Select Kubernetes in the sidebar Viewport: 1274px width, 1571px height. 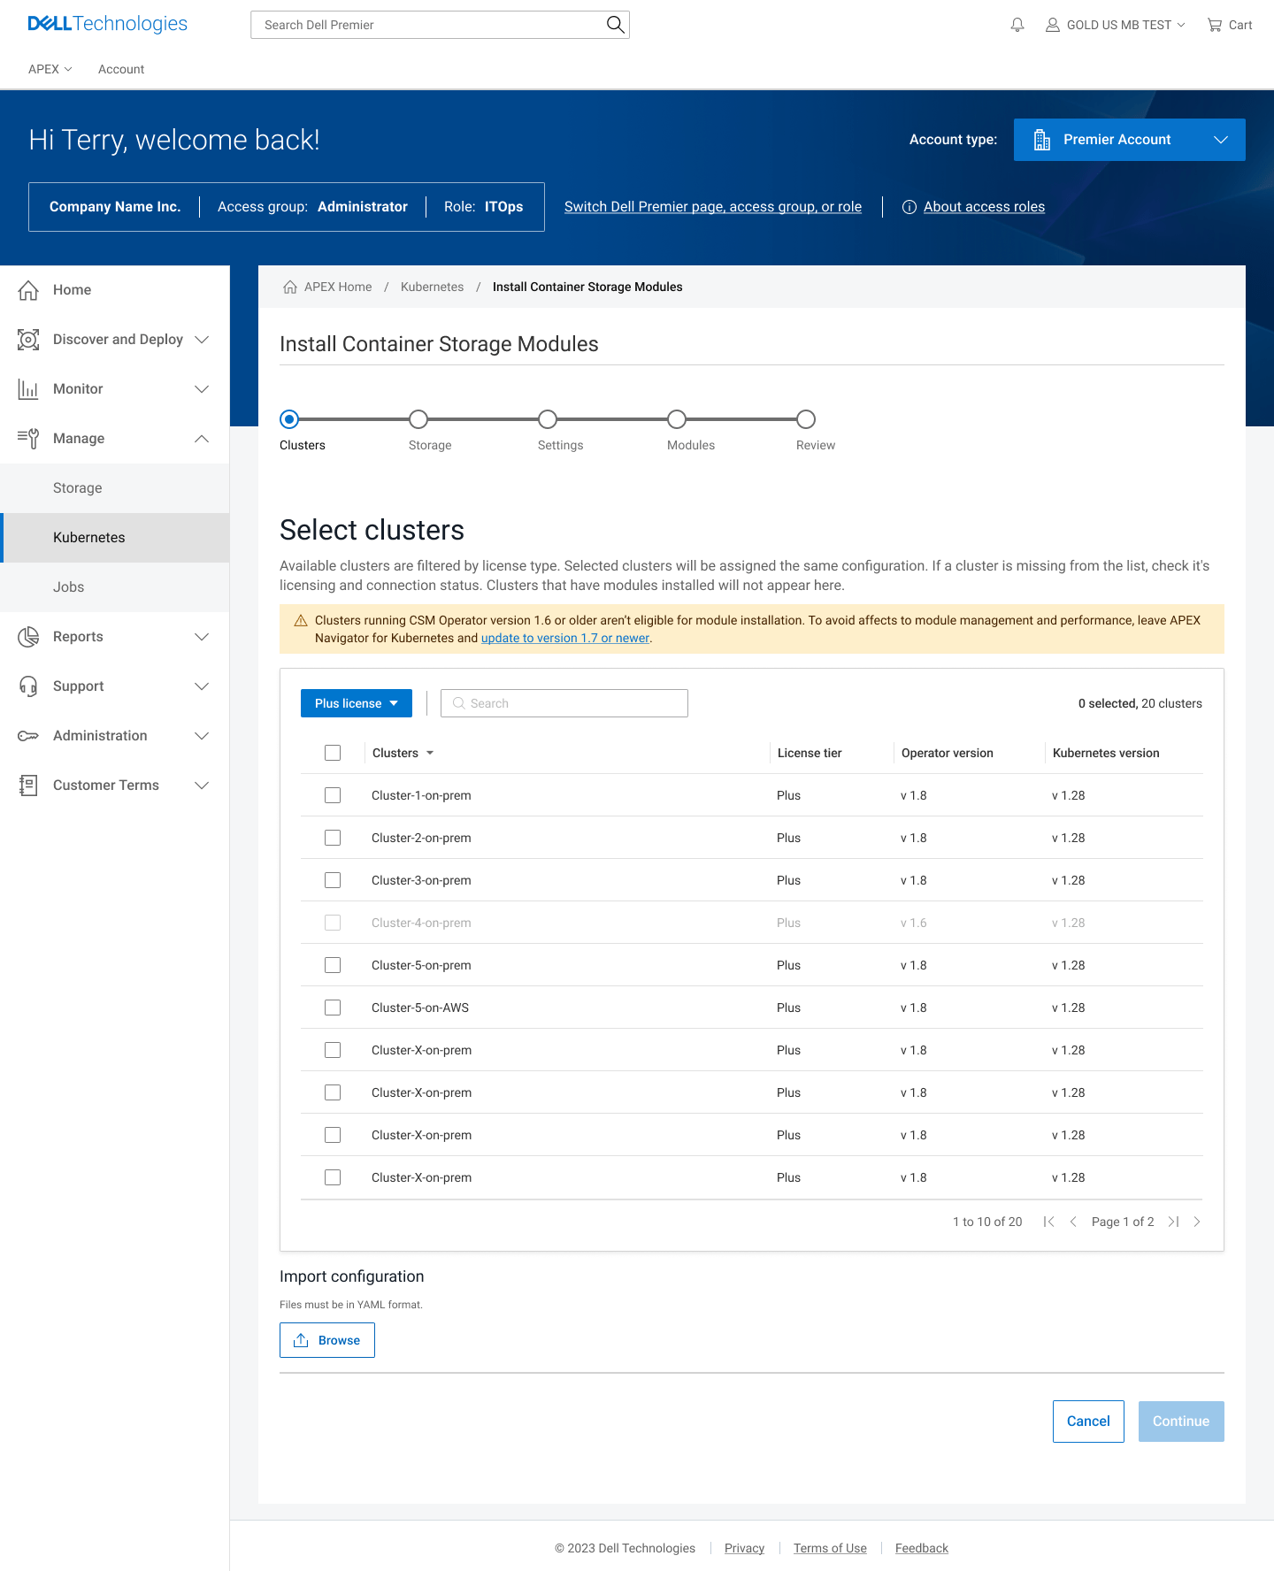[x=115, y=538]
